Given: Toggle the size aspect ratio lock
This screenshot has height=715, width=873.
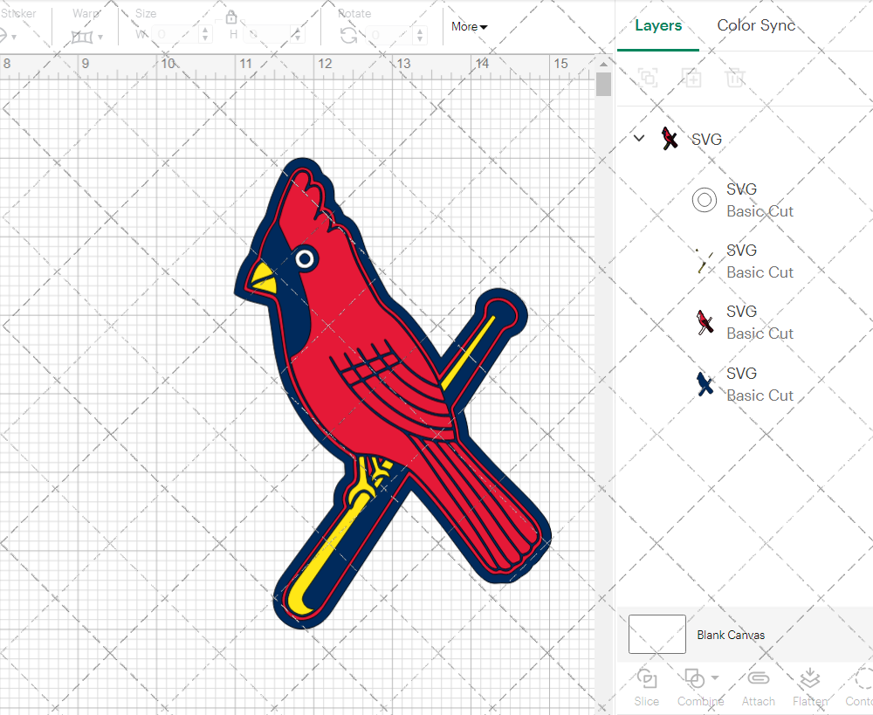Looking at the screenshot, I should point(231,17).
